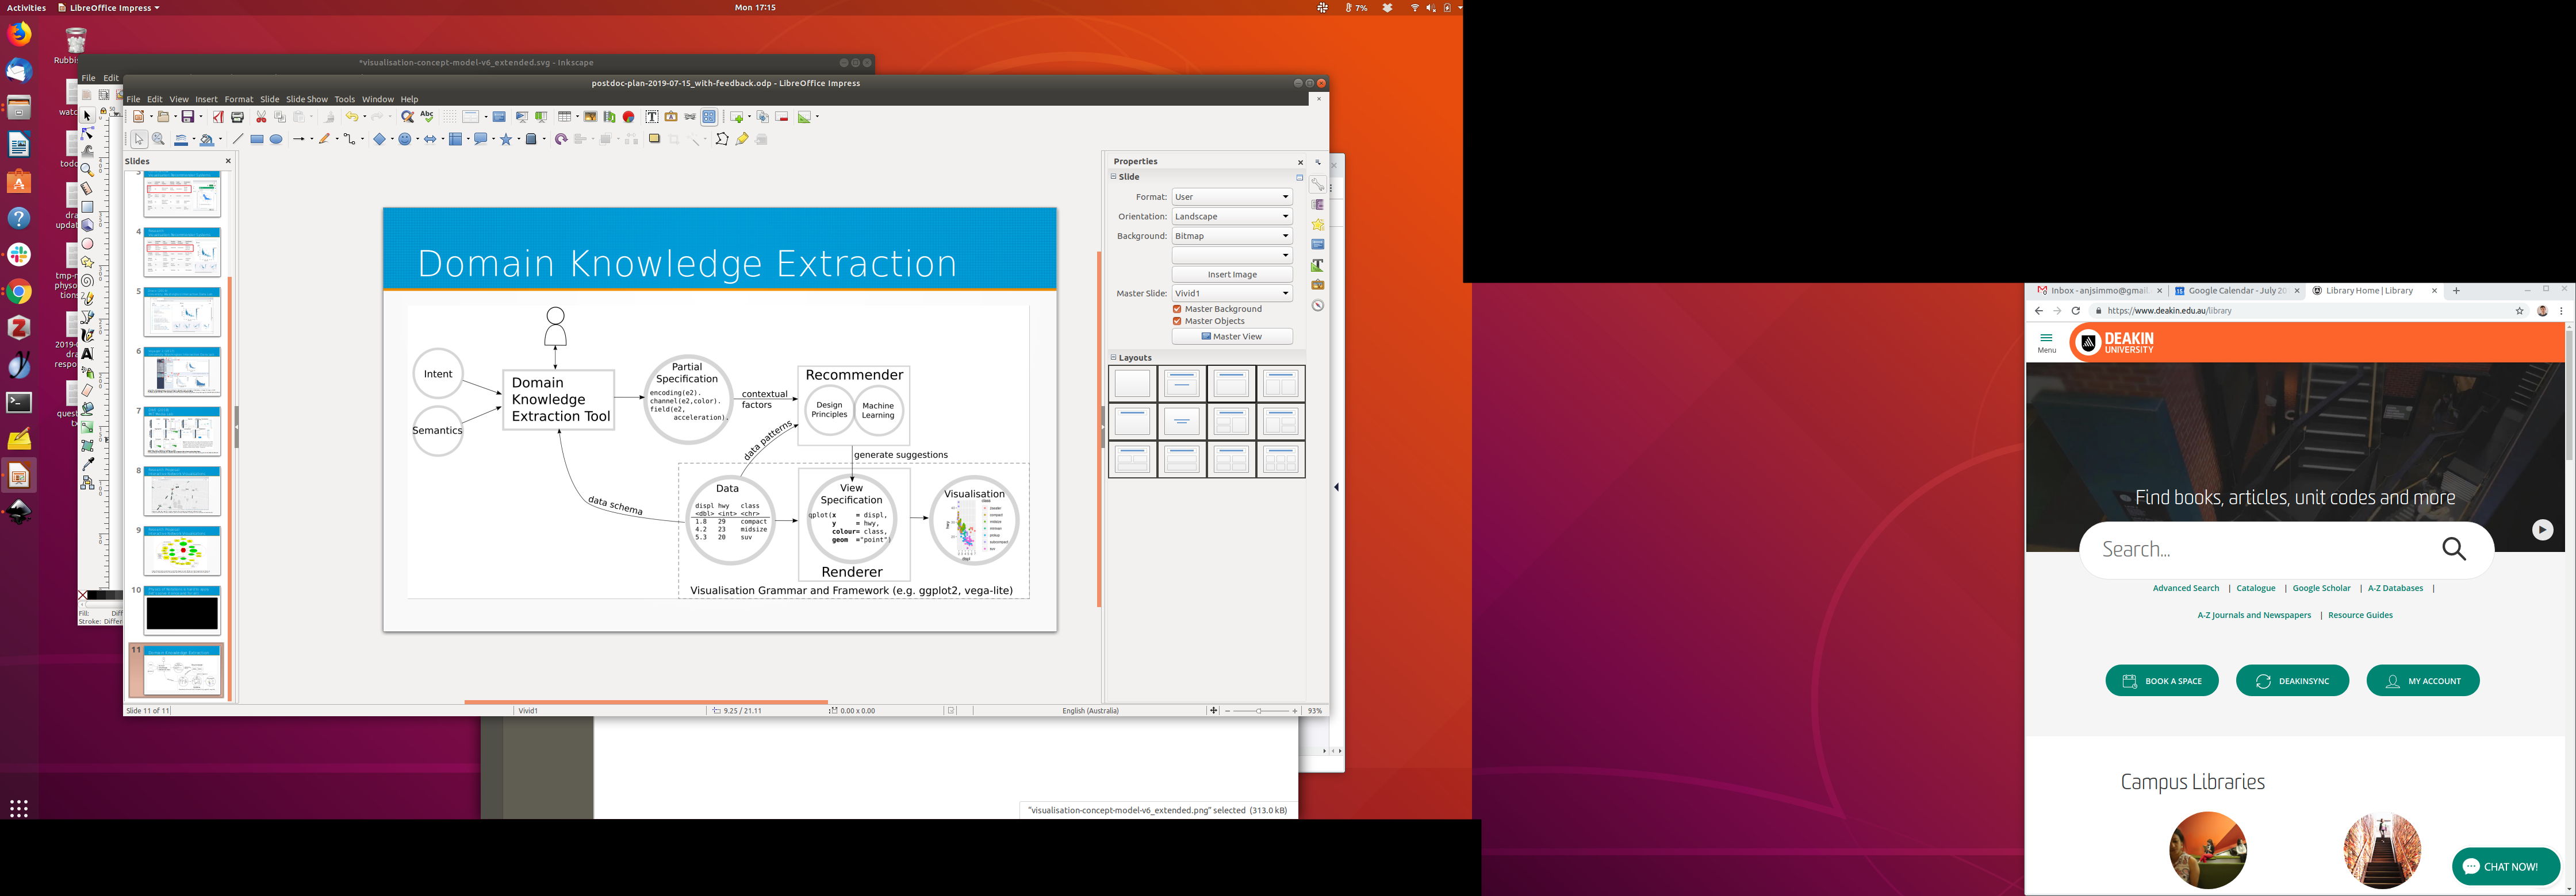Select slide 9 thumbnail in Slides panel

(x=182, y=550)
